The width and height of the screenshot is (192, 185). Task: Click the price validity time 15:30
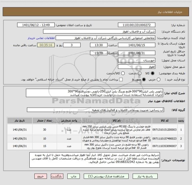pos(99,53)
